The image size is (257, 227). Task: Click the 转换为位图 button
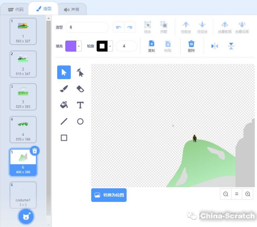click(109, 195)
